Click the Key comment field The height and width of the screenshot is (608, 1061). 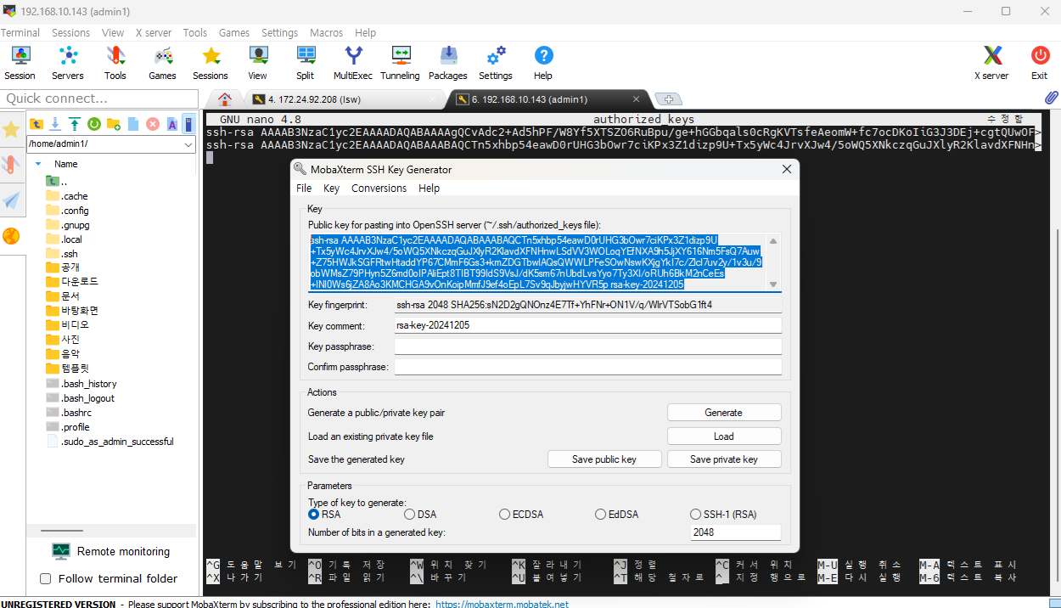pos(587,326)
